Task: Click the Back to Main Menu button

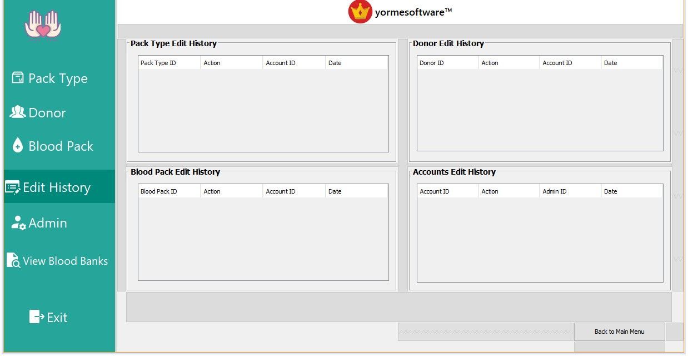Action: pyautogui.click(x=619, y=332)
